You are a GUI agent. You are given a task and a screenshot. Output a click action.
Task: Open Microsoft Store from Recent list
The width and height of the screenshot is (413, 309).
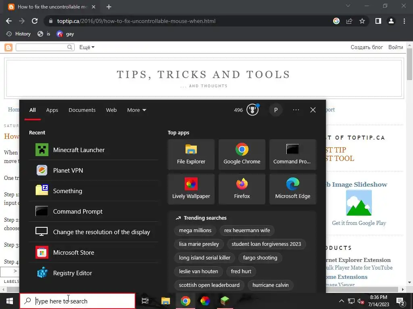point(94,252)
